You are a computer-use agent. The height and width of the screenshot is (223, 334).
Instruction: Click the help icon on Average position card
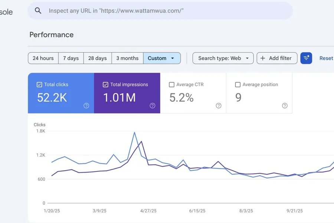tap(285, 106)
